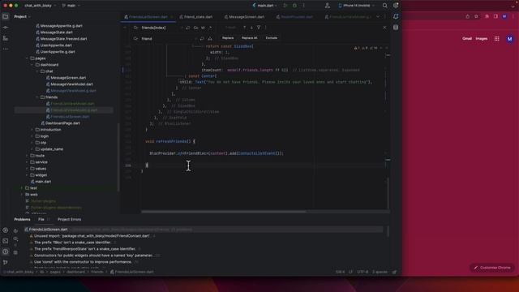Open the search filter funnel icon
This screenshot has width=519, height=292.
259,28
